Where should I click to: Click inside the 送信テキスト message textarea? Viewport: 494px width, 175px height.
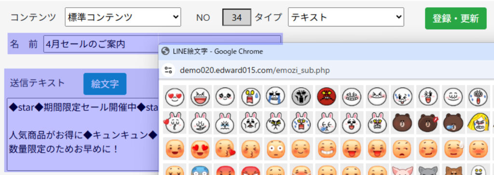coord(82,135)
